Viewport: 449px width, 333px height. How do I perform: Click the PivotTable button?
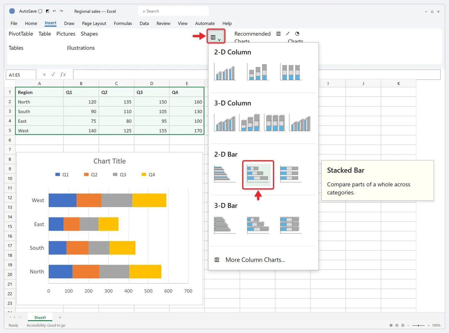tap(21, 34)
